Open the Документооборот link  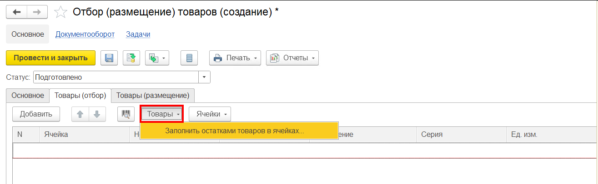click(x=85, y=34)
